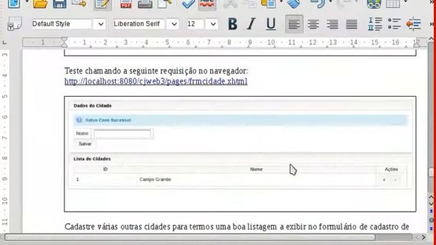This screenshot has height=245, width=436.
Task: Activate Clone Formatting paintbrush
Action: click(x=294, y=4)
